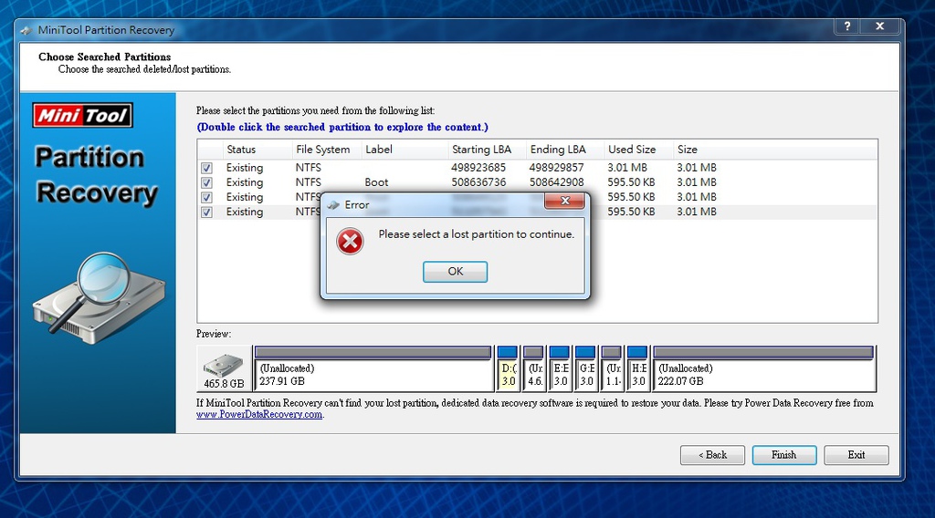Click the red error icon in dialog
Image resolution: width=935 pixels, height=518 pixels.
pyautogui.click(x=350, y=242)
